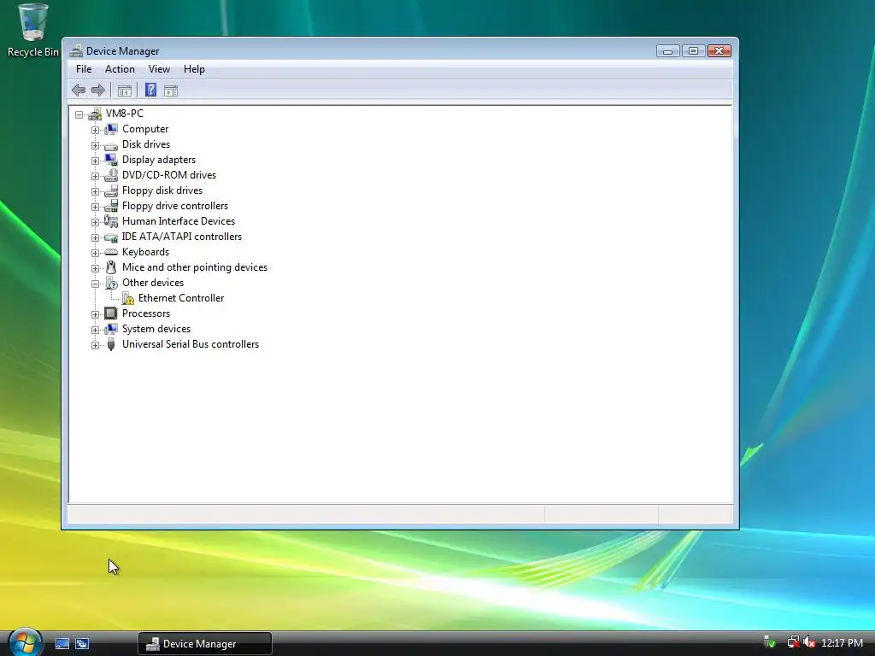Image resolution: width=875 pixels, height=656 pixels.
Task: Collapse the Other devices node
Action: (95, 284)
